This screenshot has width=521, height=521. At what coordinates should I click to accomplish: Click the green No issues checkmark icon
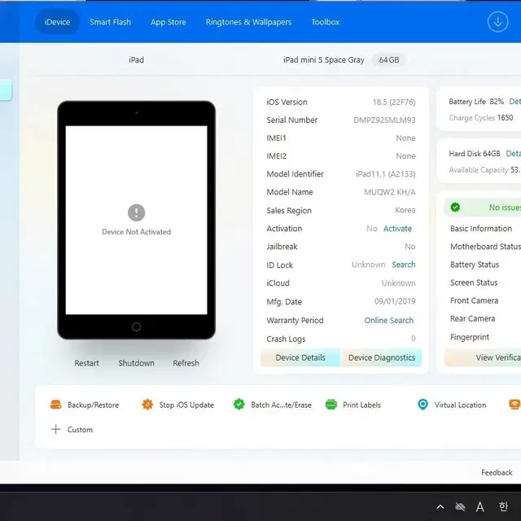pos(455,208)
